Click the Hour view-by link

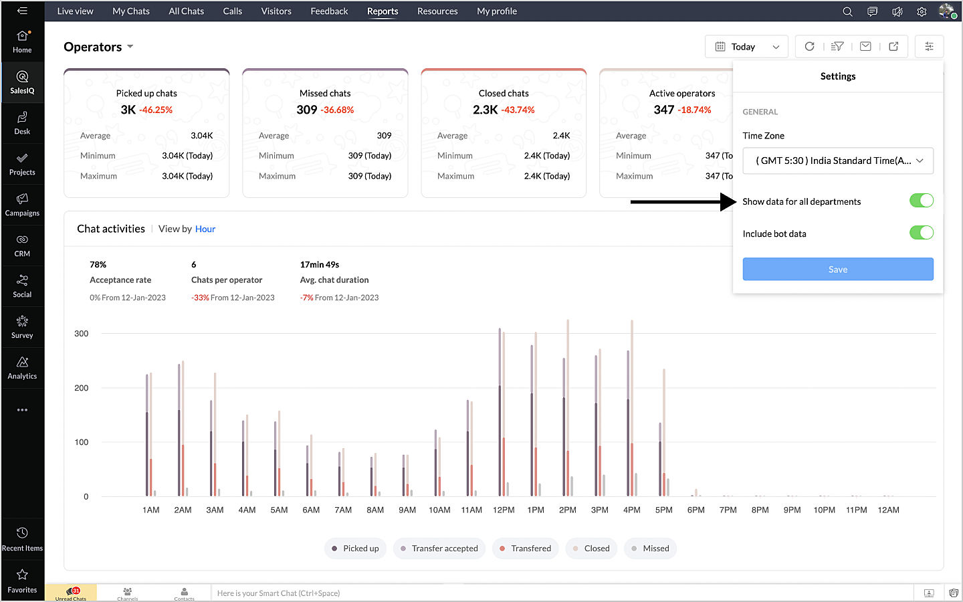[205, 229]
